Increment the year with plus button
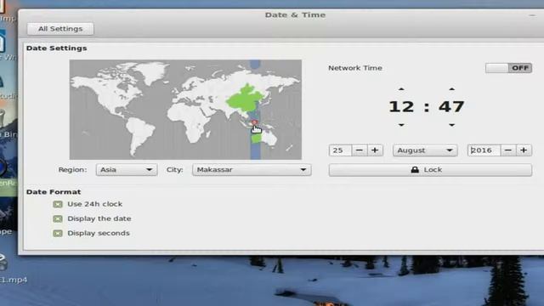The height and width of the screenshot is (306, 544). pyautogui.click(x=524, y=150)
